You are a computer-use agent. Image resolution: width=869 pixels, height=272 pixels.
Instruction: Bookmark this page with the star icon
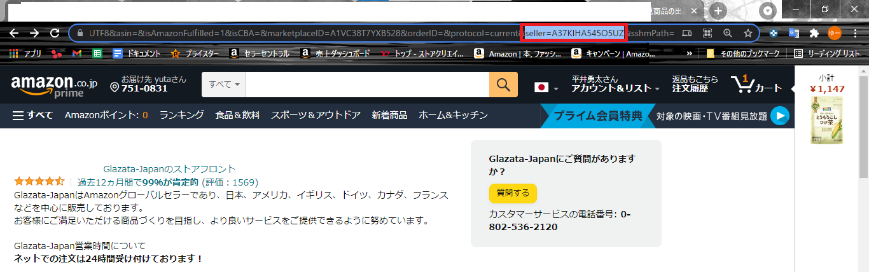tap(747, 33)
